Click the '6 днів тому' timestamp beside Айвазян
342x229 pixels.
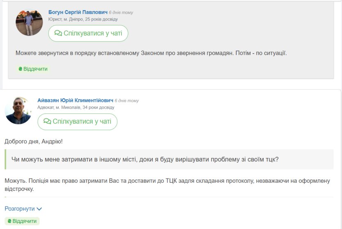127,101
